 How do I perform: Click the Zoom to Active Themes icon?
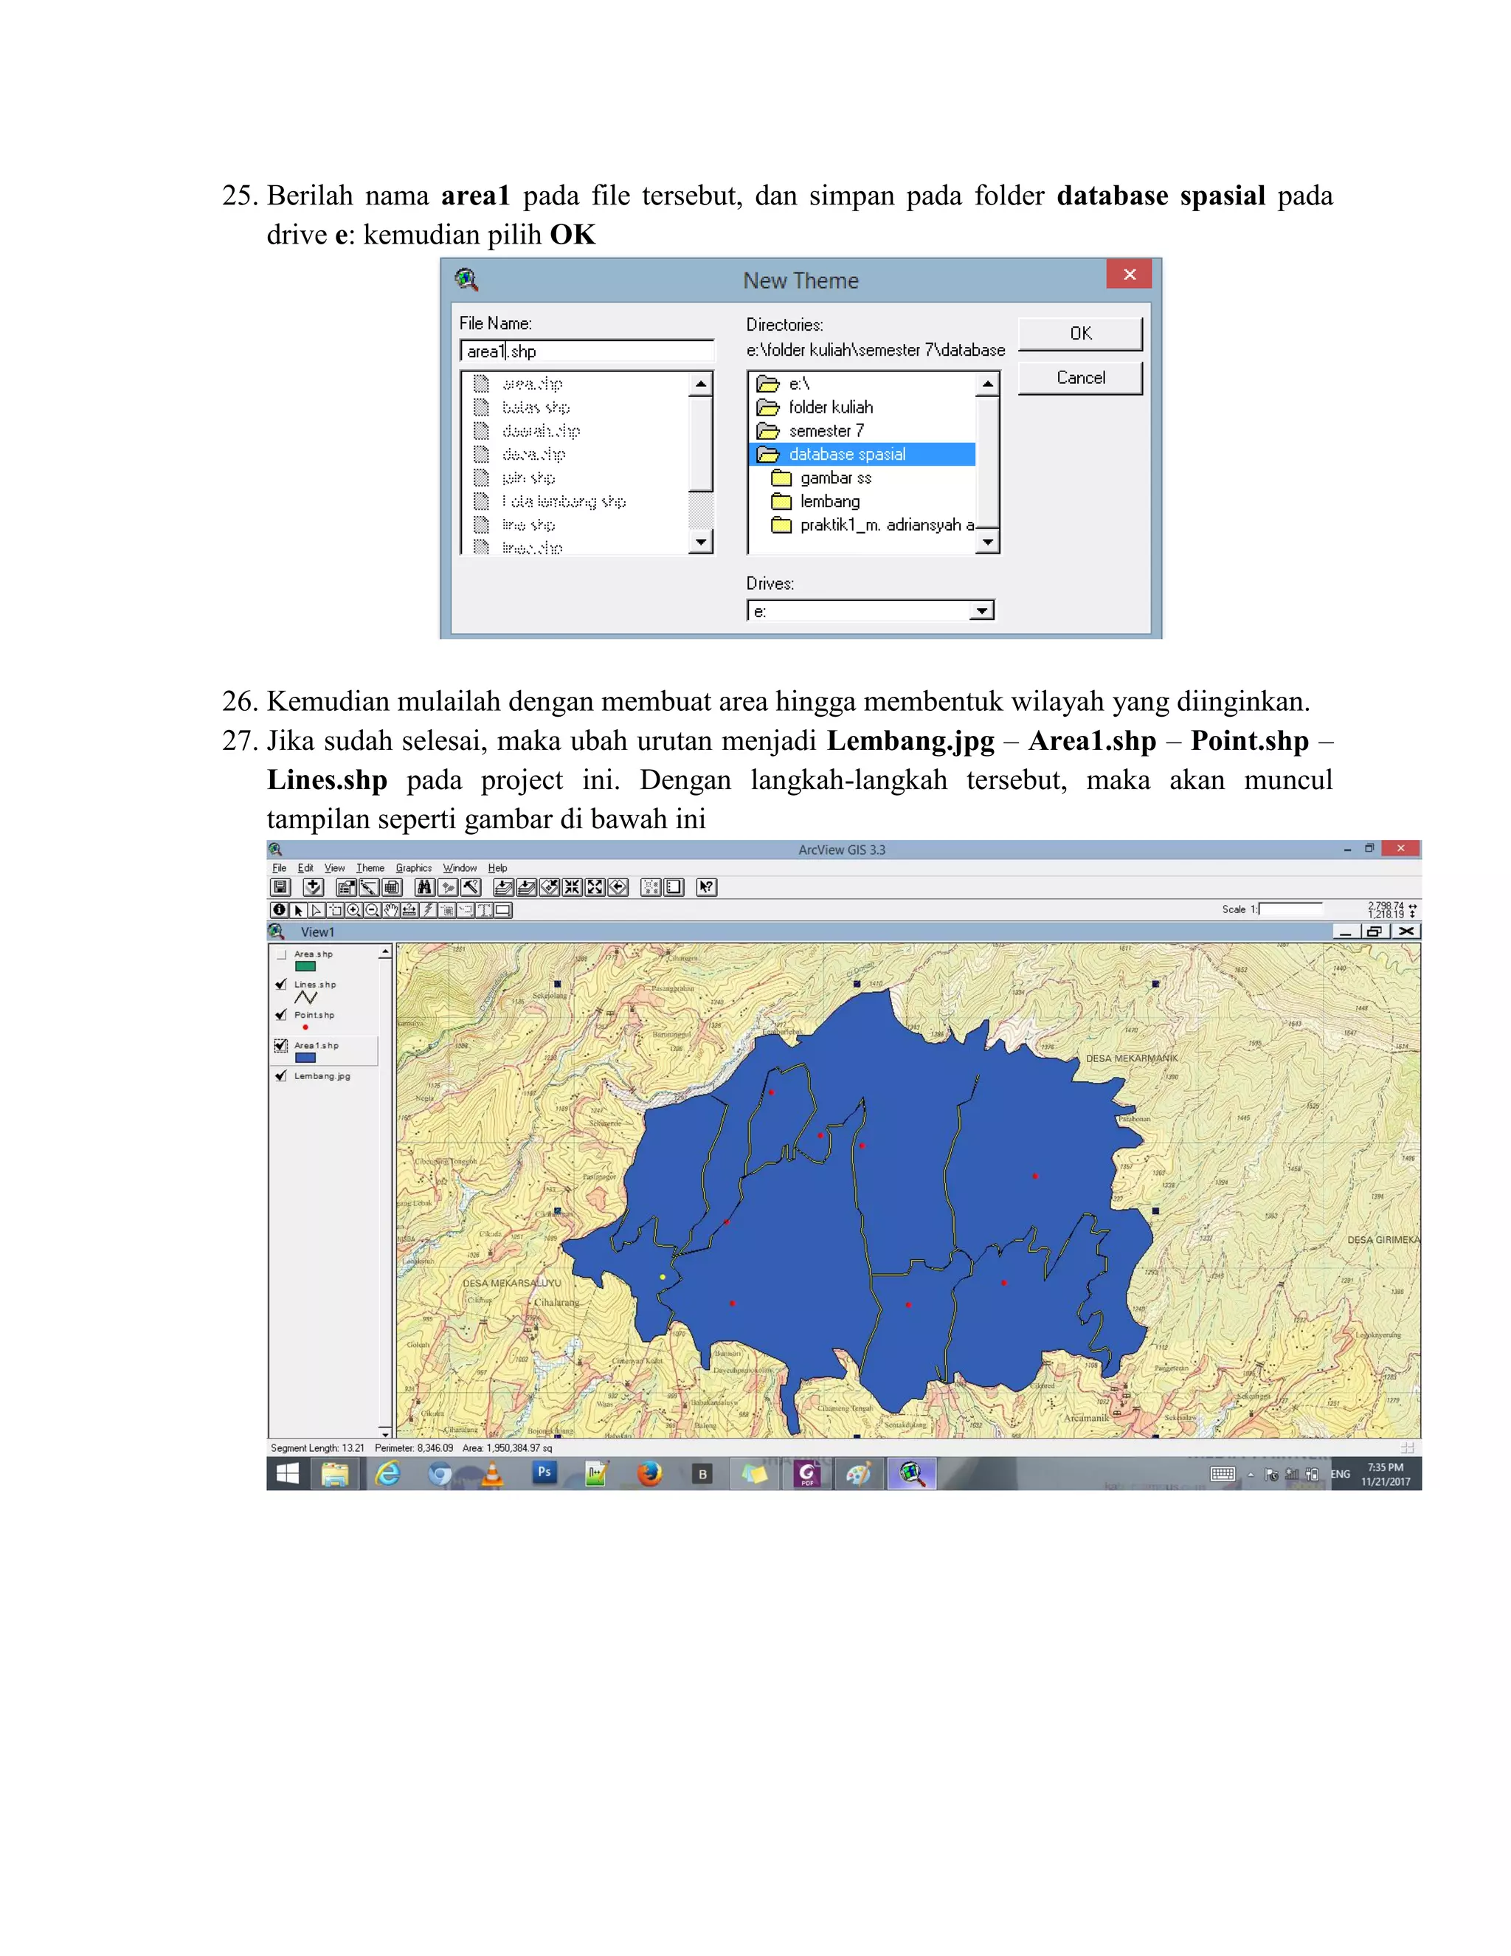[x=526, y=887]
